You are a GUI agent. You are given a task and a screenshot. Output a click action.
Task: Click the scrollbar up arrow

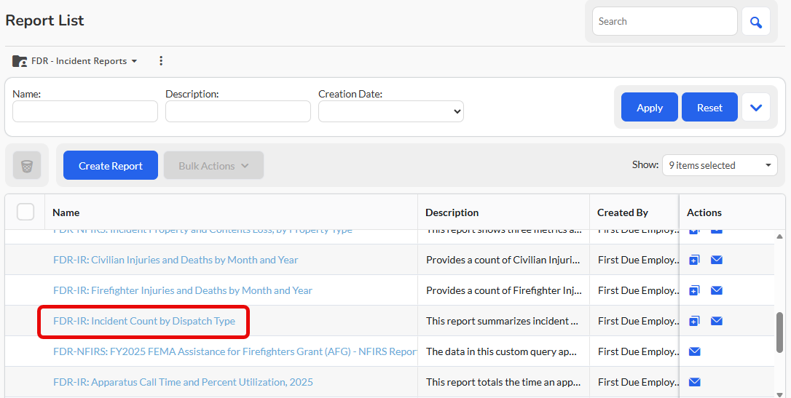780,236
